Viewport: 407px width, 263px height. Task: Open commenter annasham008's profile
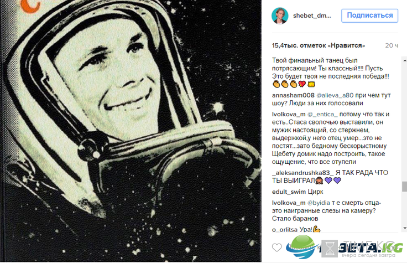pos(293,95)
